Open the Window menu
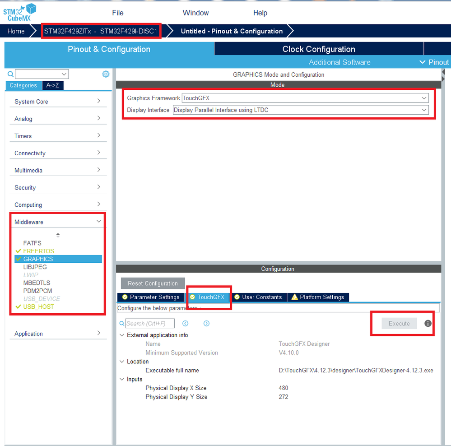Viewport: 451px width, 446px height. point(195,13)
